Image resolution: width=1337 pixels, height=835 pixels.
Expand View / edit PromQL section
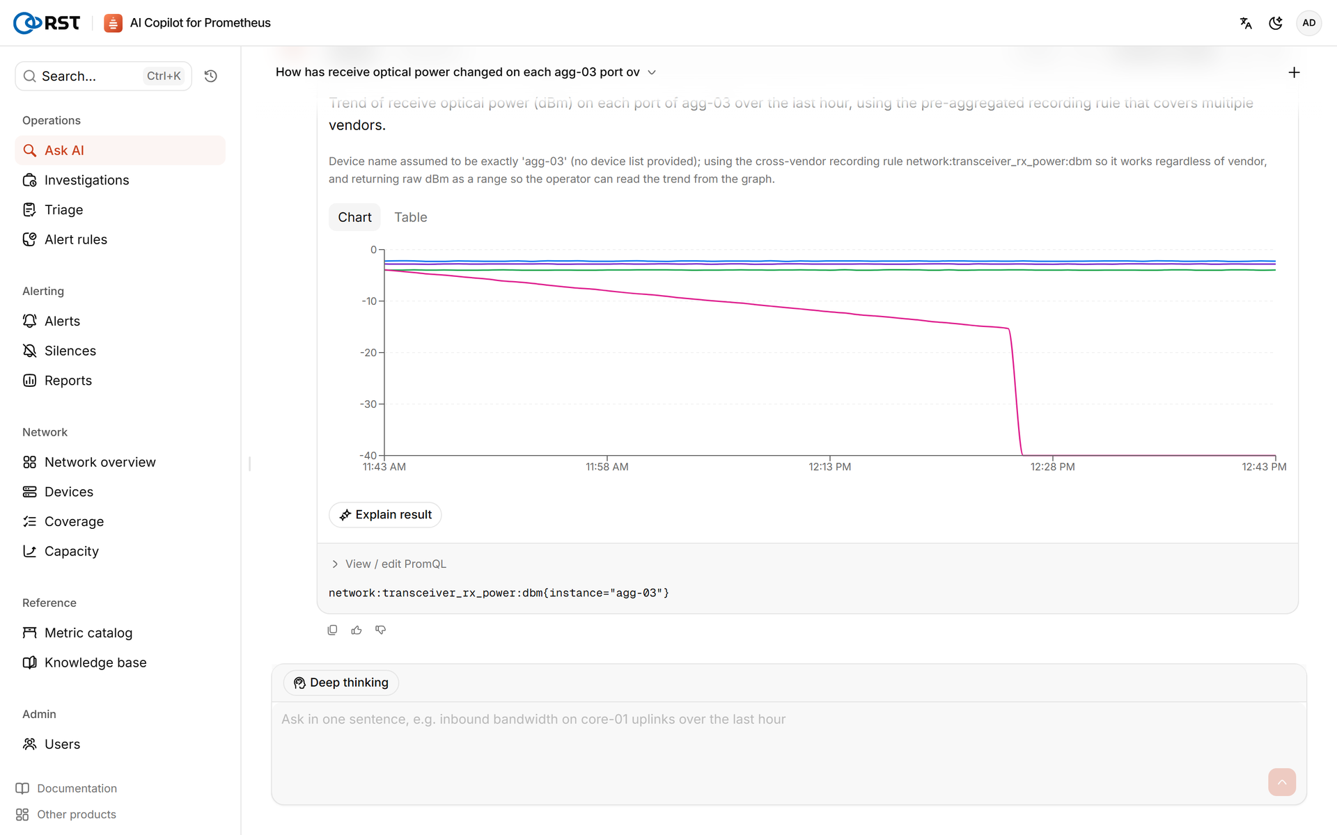(x=389, y=564)
